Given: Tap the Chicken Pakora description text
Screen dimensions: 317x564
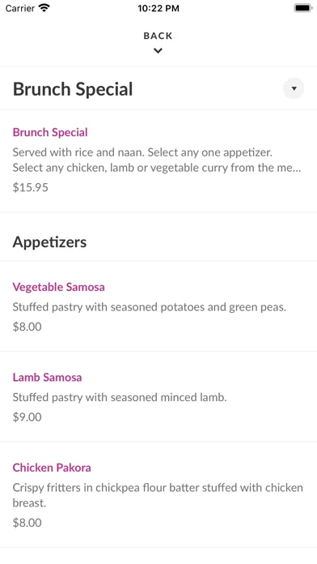Looking at the screenshot, I should pyautogui.click(x=158, y=495).
